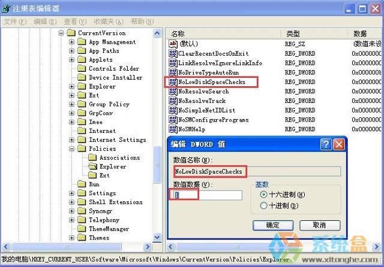The width and height of the screenshot is (384, 267).
Task: Expand the Group Policy tree node
Action: 72,104
